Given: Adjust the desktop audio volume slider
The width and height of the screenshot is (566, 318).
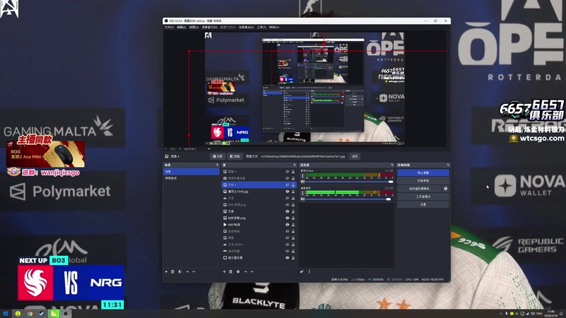Looking at the screenshot, I should point(349,182).
